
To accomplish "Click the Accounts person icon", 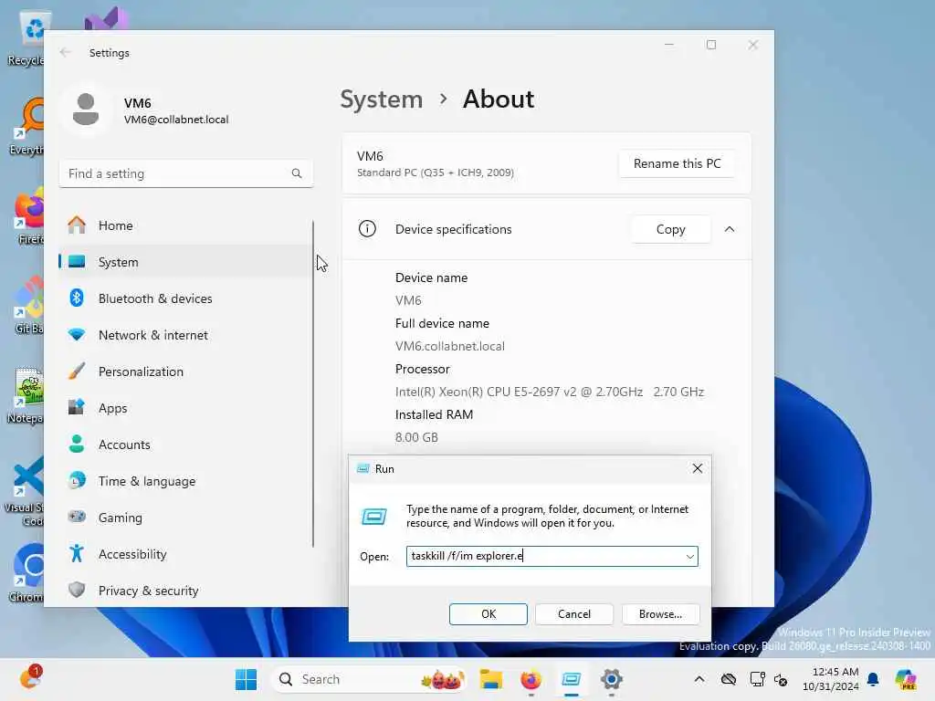I will pos(77,445).
